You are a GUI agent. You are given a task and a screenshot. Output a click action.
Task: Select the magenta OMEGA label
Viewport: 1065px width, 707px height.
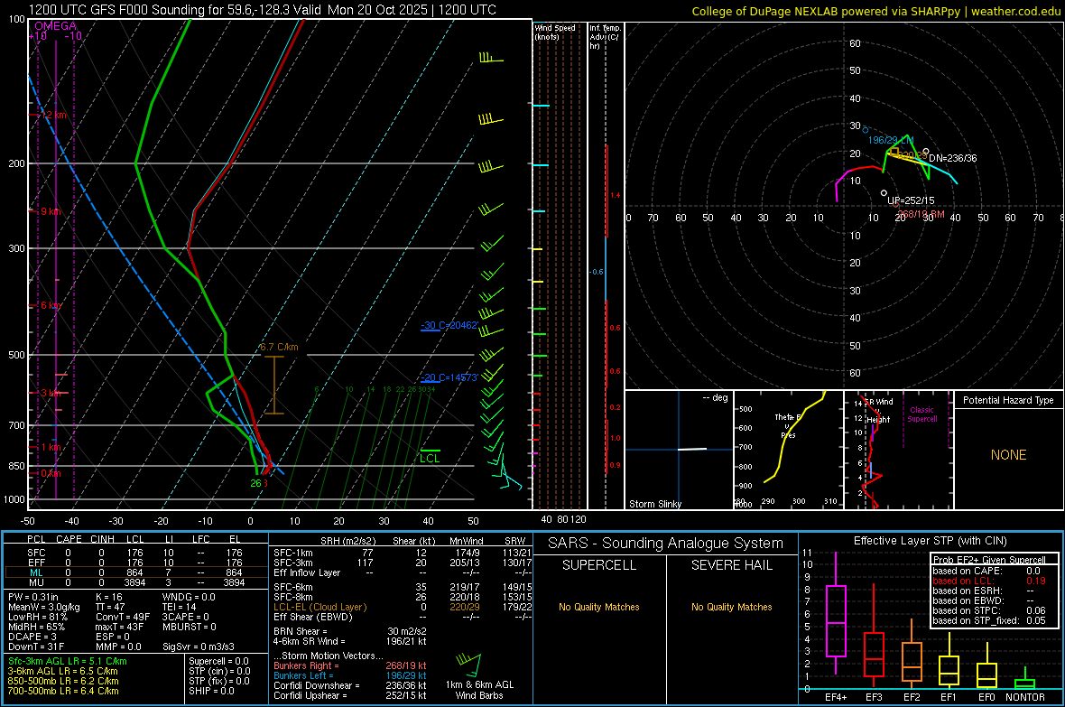click(55, 26)
